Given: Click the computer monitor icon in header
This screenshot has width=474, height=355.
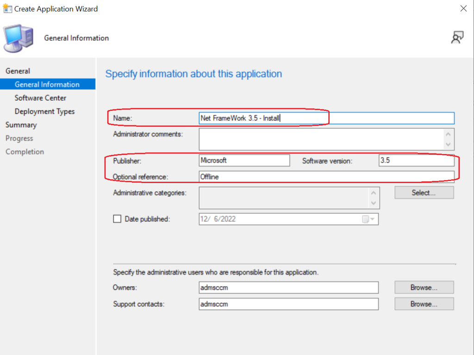Looking at the screenshot, I should [x=18, y=38].
